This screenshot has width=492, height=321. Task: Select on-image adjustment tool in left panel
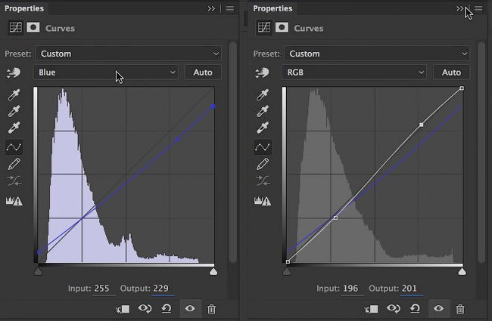tap(14, 73)
